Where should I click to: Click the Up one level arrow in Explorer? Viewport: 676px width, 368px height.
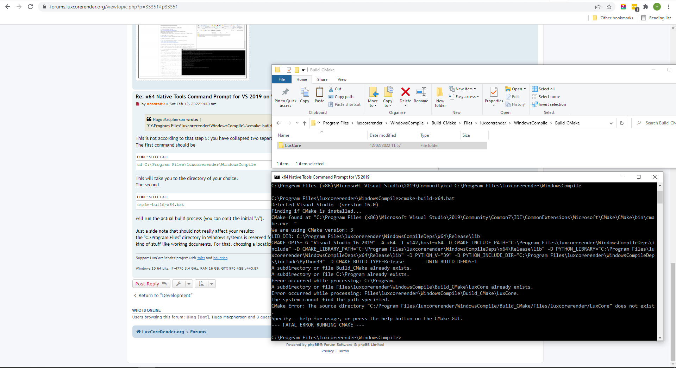[305, 123]
